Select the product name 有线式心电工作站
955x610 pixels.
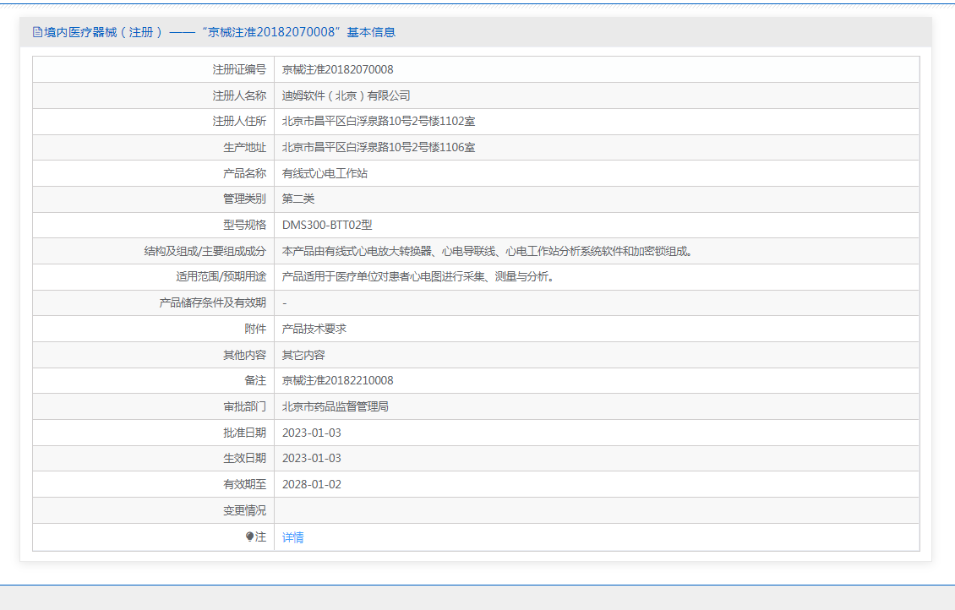click(325, 173)
